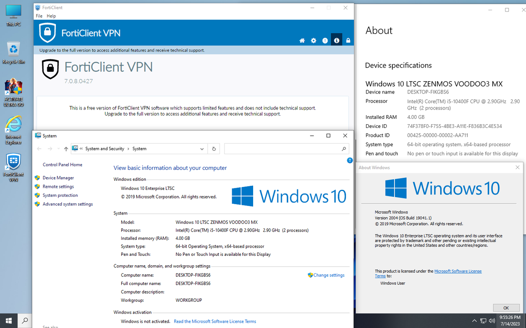This screenshot has width=526, height=328.
Task: Open Recycle Bin desktop icon
Action: [x=14, y=52]
